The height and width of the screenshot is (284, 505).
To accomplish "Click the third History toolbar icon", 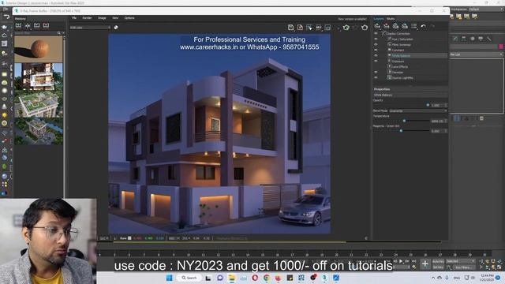I will click(37, 25).
